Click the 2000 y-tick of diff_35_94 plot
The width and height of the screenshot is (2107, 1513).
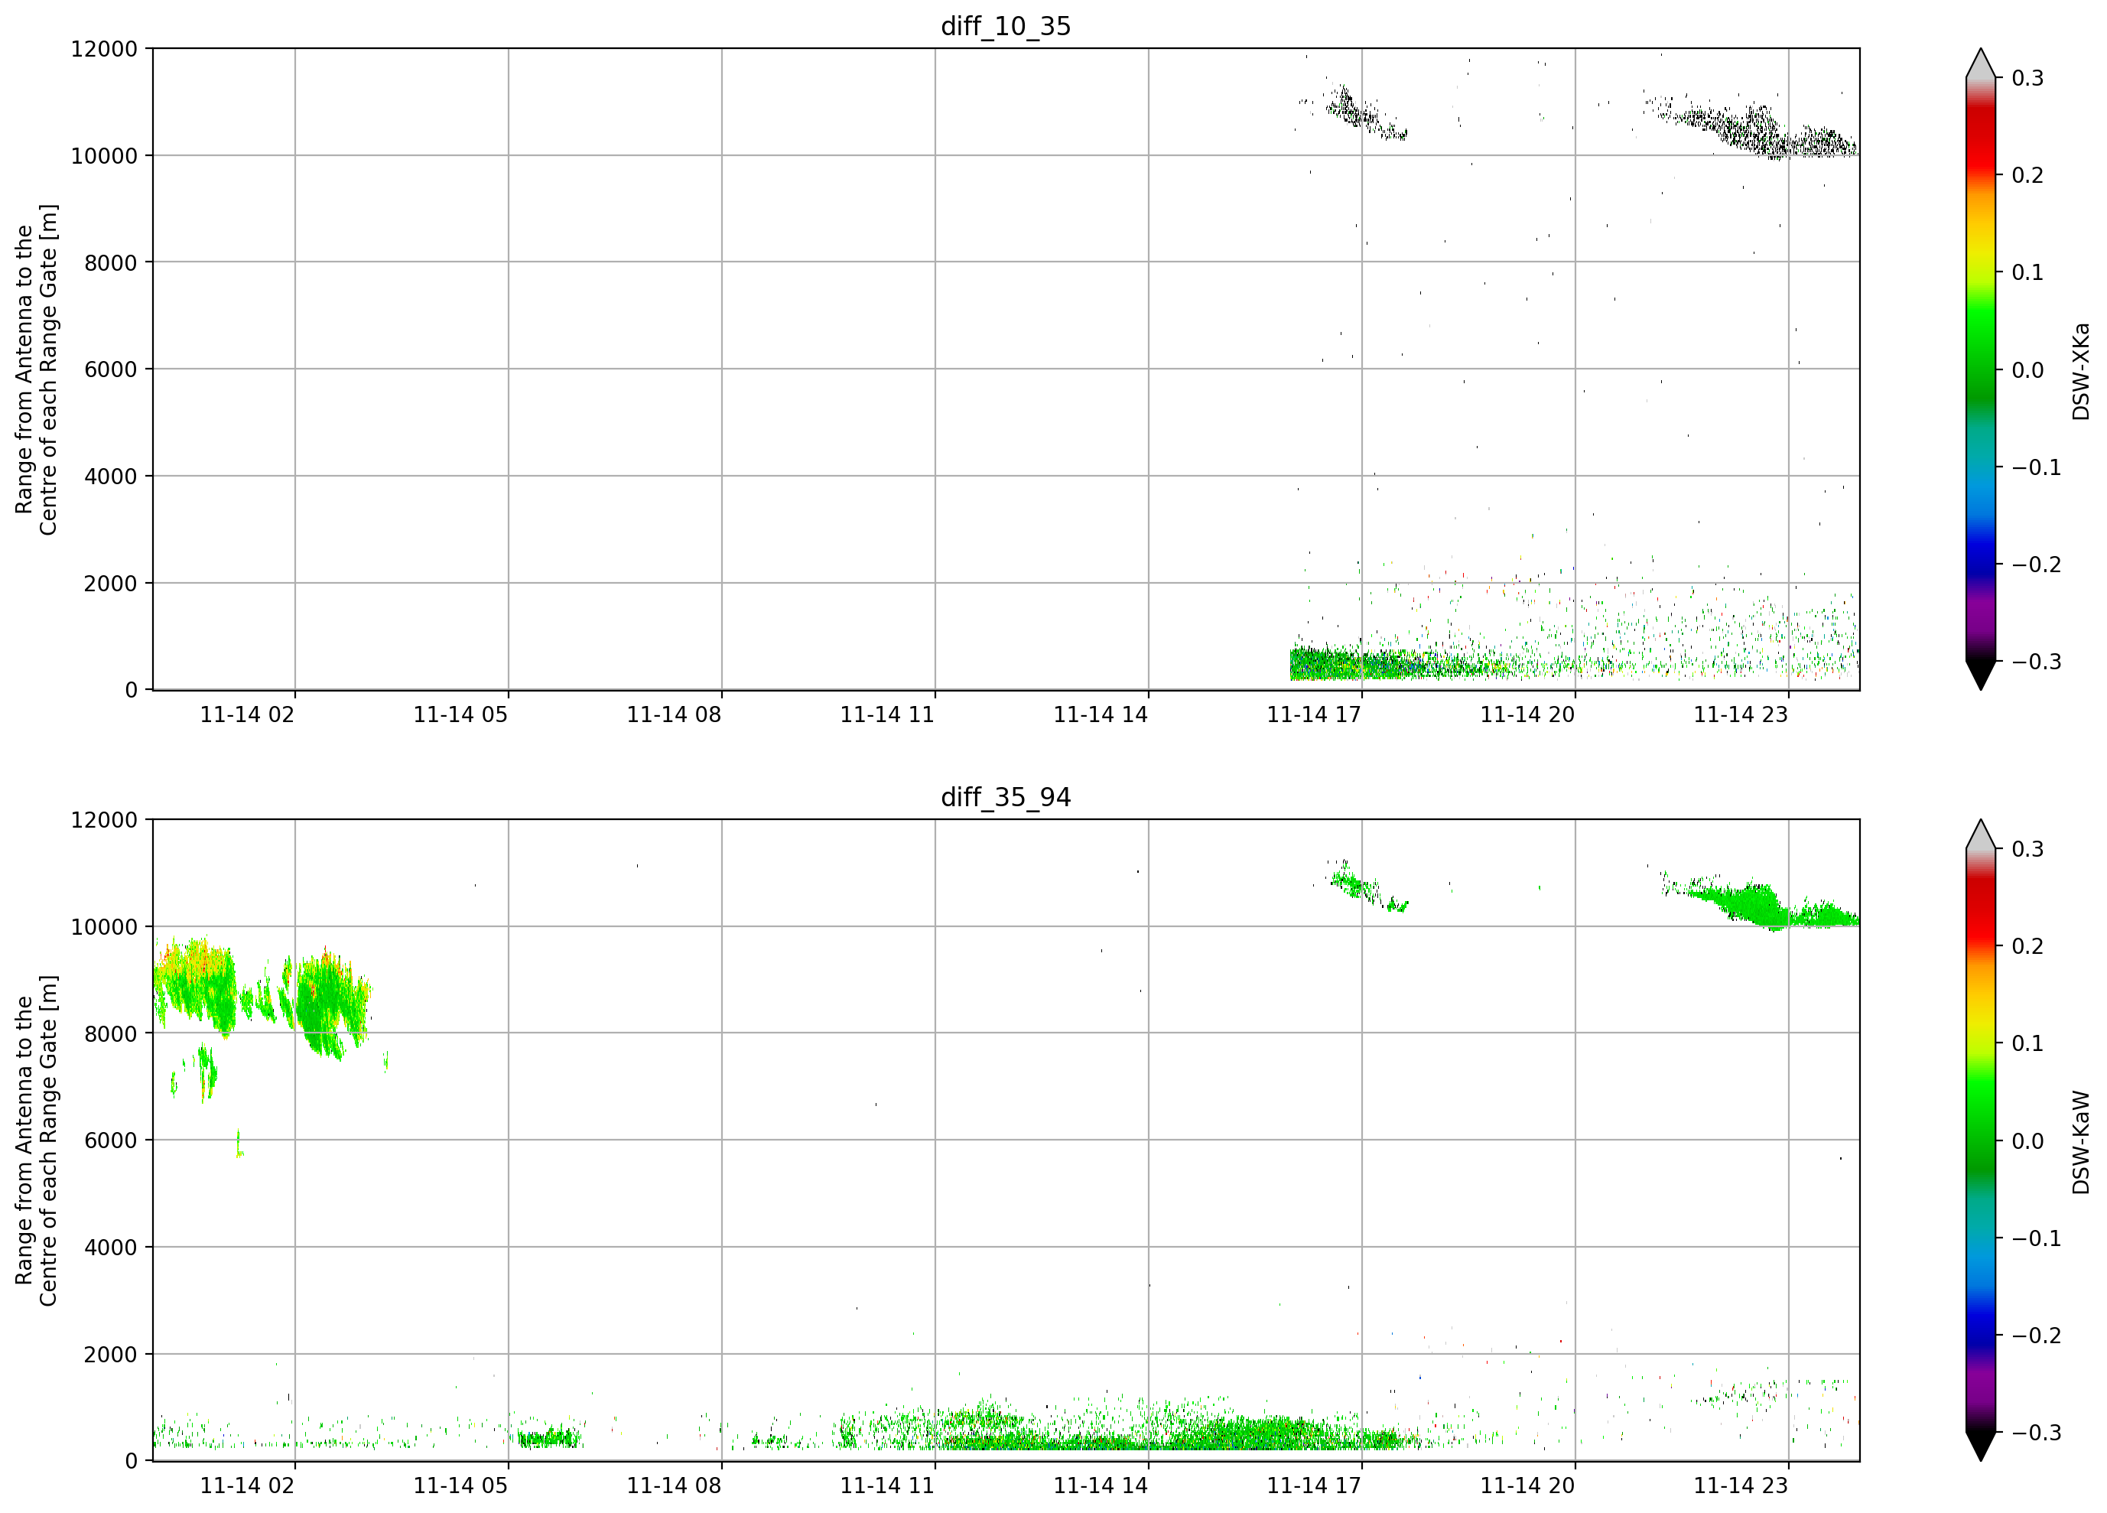[111, 1355]
